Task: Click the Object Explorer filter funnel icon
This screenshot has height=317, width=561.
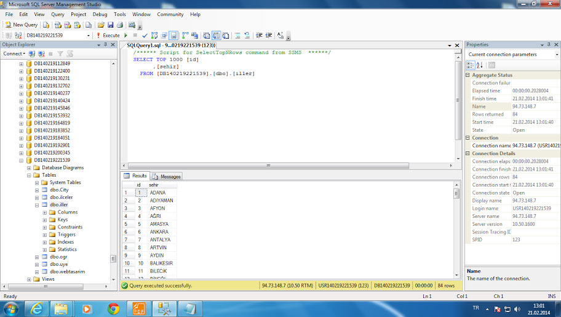Action: [60, 54]
